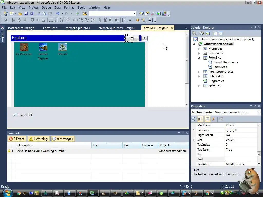Click the Align Lefts layout icon
Viewport: 263px width, 197px height.
(x=13, y=20)
